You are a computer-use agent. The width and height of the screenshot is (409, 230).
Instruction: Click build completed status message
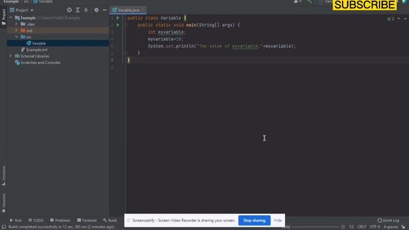[x=61, y=227]
